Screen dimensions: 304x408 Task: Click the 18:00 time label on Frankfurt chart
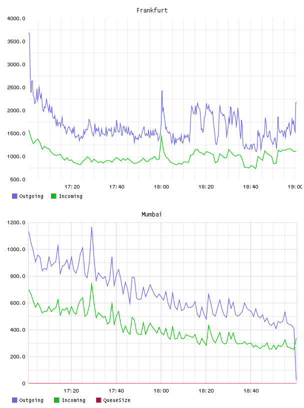161,187
